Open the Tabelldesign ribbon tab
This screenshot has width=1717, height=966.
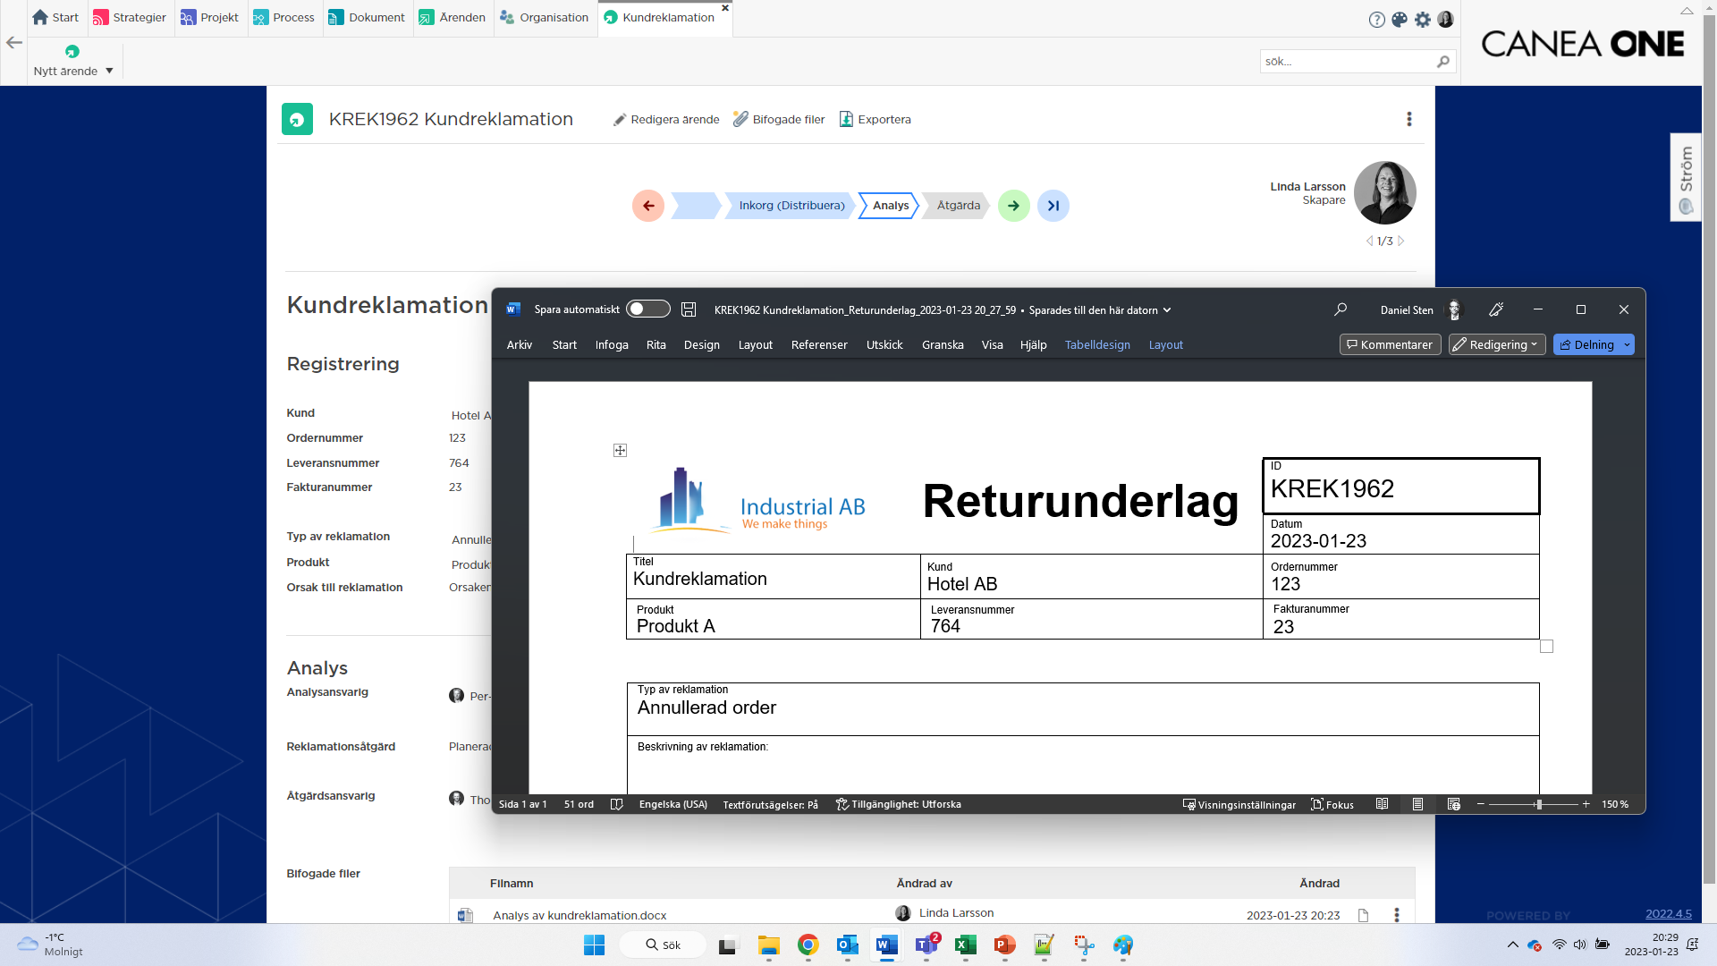pos(1097,344)
